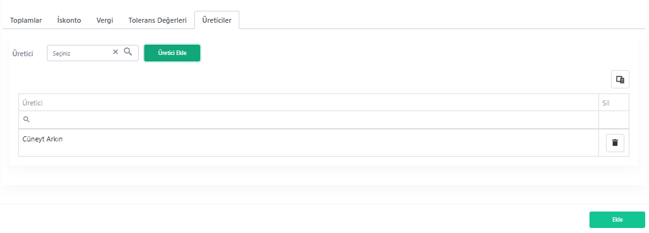This screenshot has width=649, height=233.
Task: Switch to the Toplamlar tab
Action: pyautogui.click(x=26, y=20)
